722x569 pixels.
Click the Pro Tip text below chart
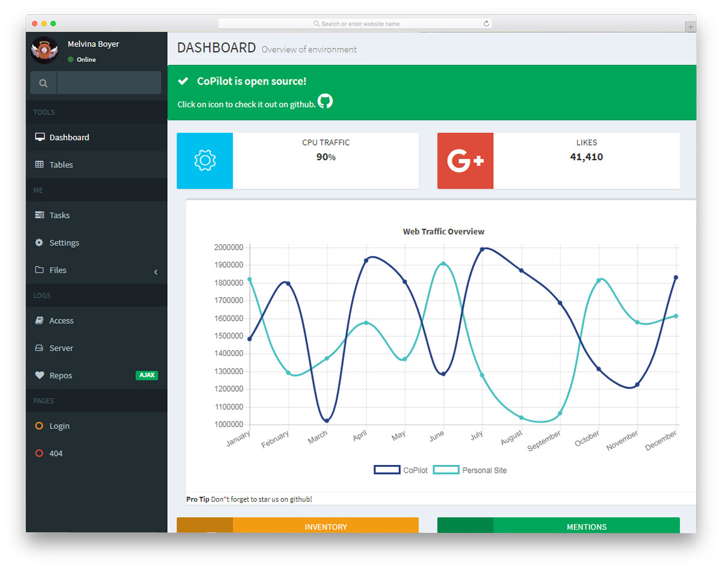249,499
